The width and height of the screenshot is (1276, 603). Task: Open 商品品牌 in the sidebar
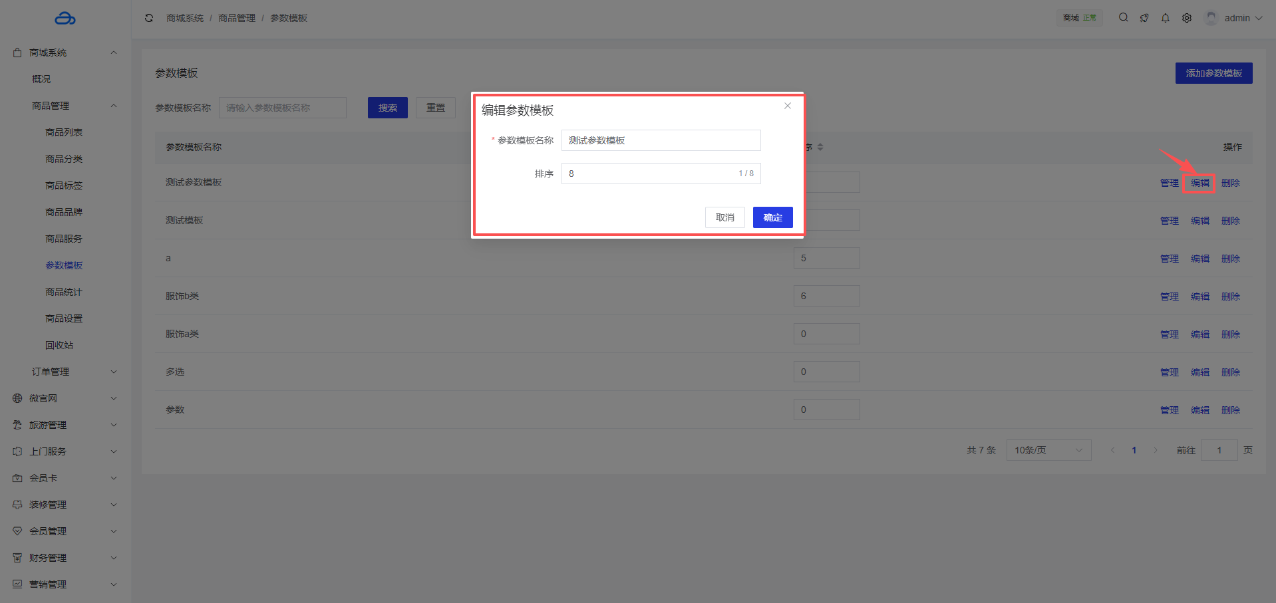(64, 212)
